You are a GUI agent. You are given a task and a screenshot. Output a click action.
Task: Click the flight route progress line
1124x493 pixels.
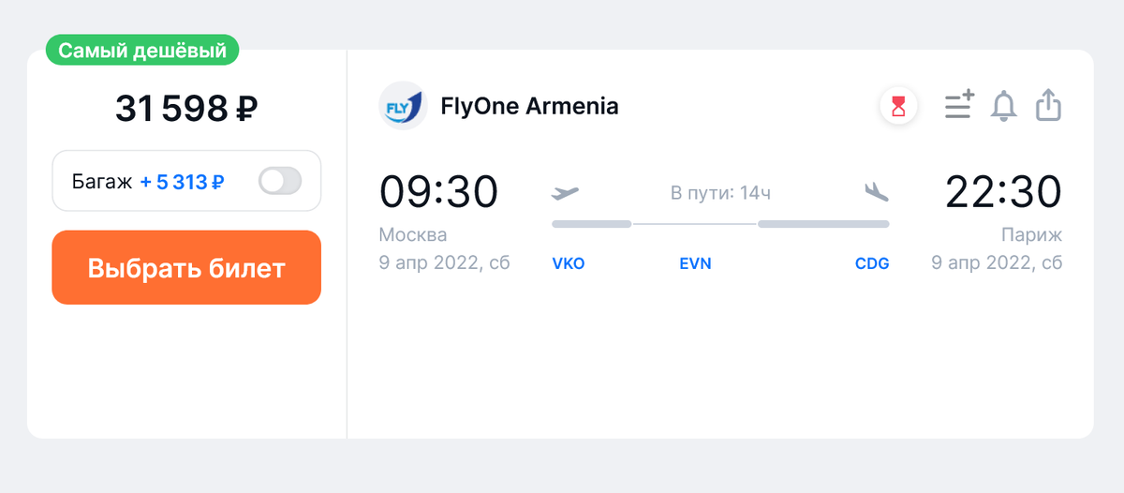click(x=720, y=224)
